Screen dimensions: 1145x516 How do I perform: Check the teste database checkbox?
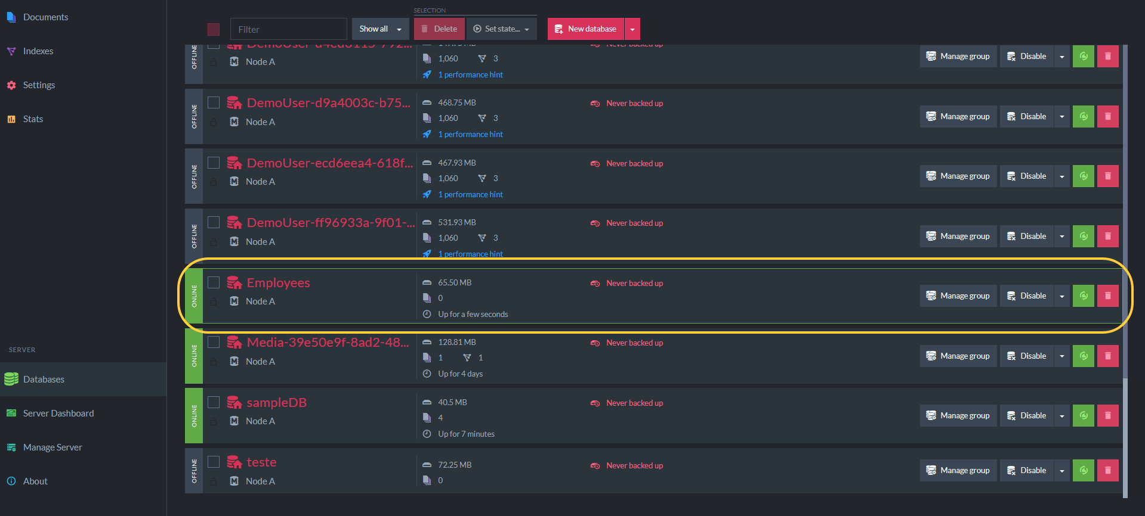214,462
